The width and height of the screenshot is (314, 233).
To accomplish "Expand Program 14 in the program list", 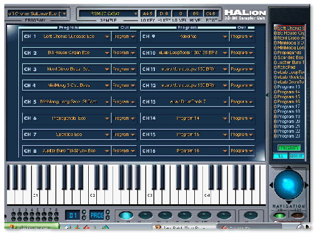I will point(276,92).
